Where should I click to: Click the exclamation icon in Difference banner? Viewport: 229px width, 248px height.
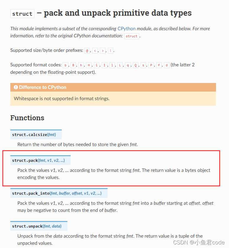coord(16,87)
